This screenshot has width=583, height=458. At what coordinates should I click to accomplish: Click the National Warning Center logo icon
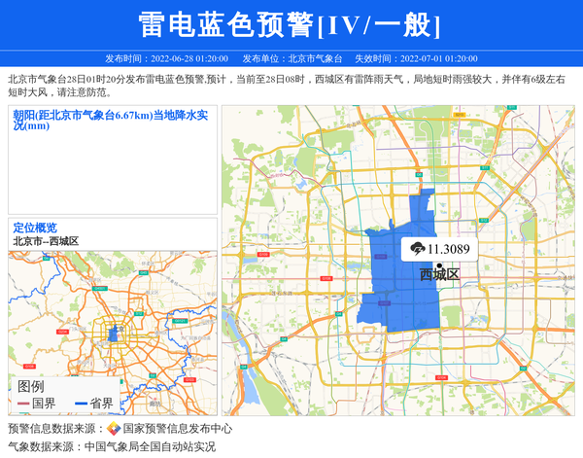click(114, 429)
